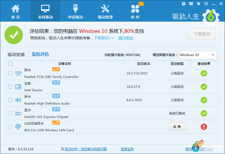Click driver version 10.3.723.2015
The width and height of the screenshot is (225, 154).
click(137, 73)
